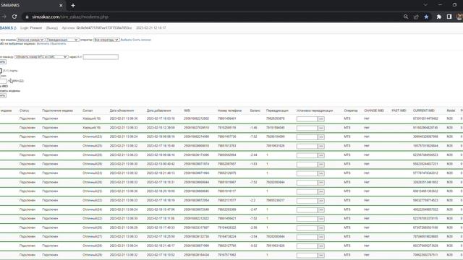Click the 'Дата обновления' column header
The image size is (463, 260).
click(x=122, y=110)
